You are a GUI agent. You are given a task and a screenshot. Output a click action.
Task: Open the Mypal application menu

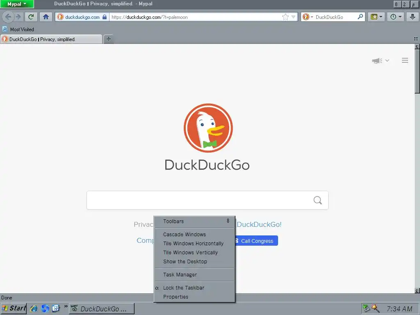[x=17, y=4]
